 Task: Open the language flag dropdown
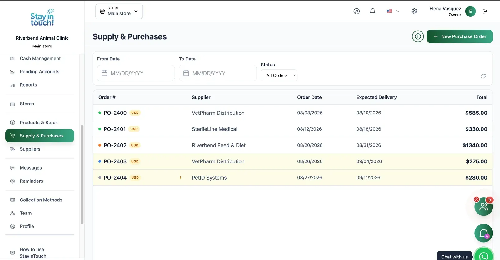[x=393, y=11]
